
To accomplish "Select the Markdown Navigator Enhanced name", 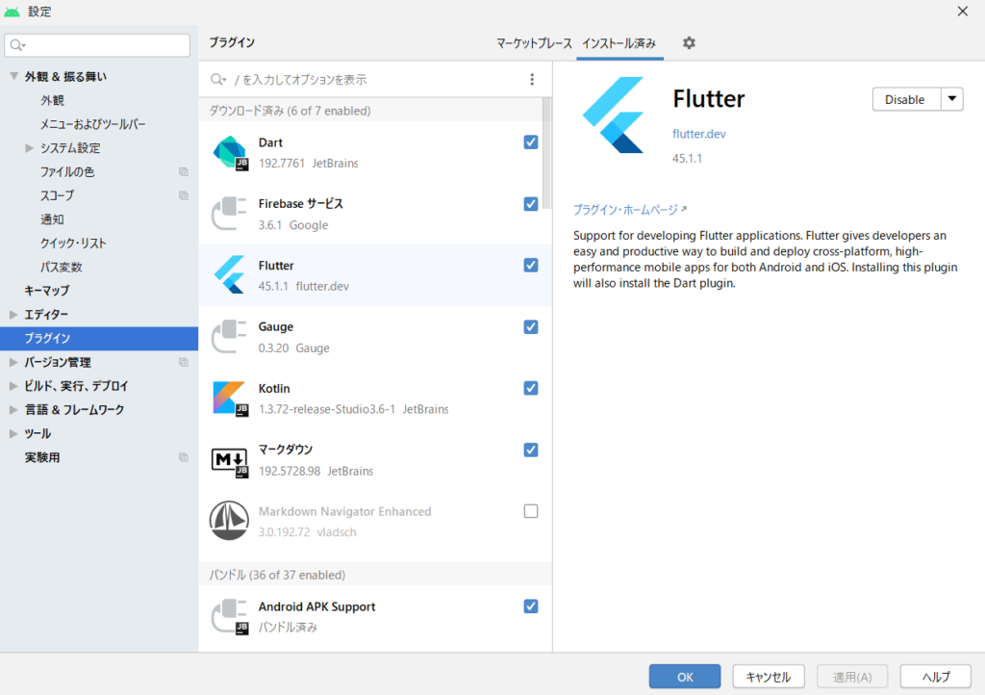I will pos(345,511).
